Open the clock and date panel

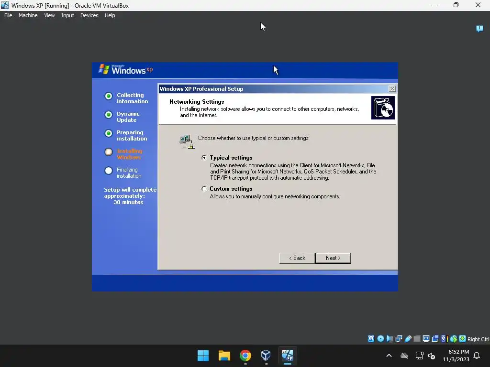pos(456,356)
